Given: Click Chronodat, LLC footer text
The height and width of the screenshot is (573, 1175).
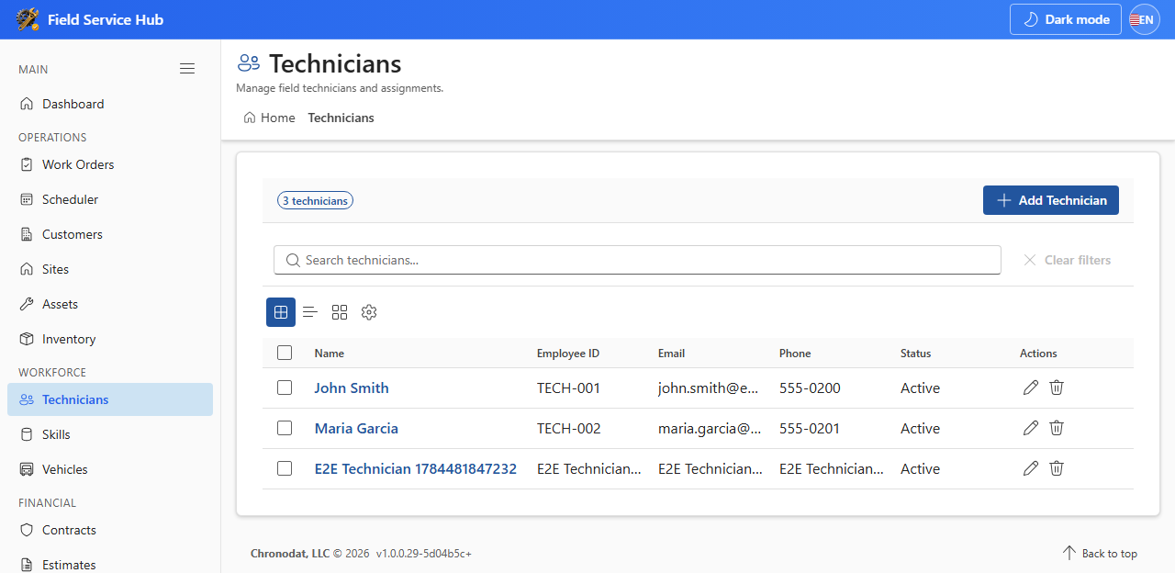Looking at the screenshot, I should coord(289,554).
